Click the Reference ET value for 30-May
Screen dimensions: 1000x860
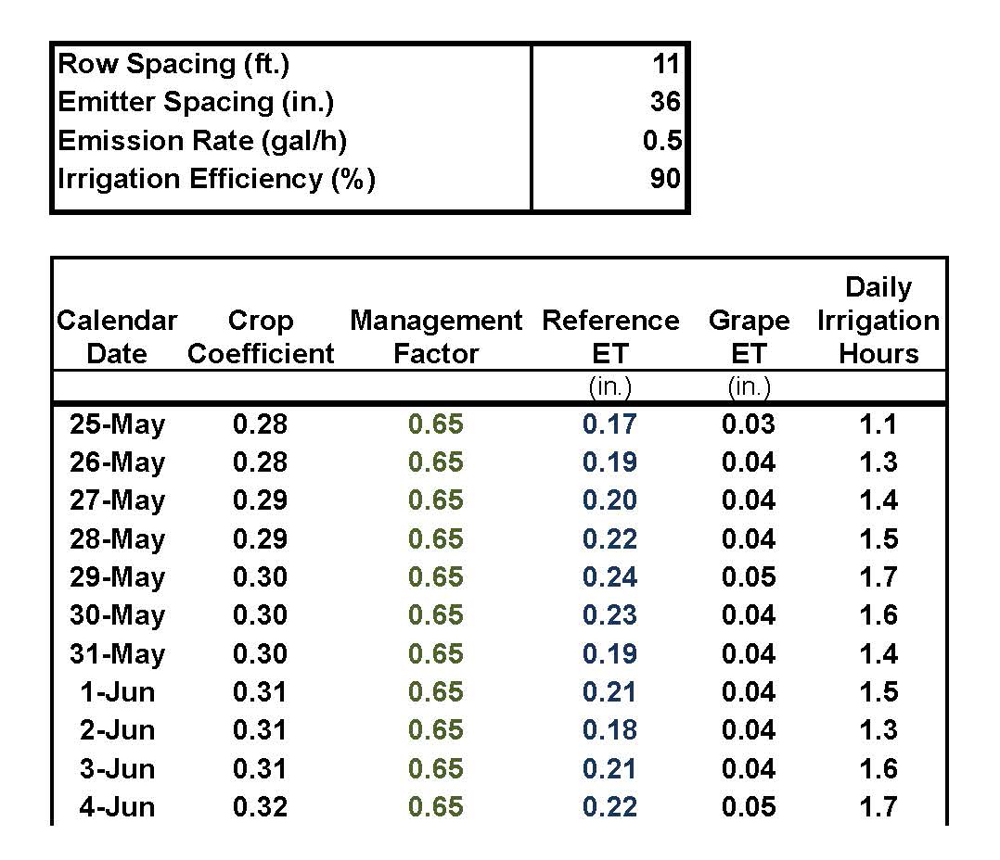610,615
